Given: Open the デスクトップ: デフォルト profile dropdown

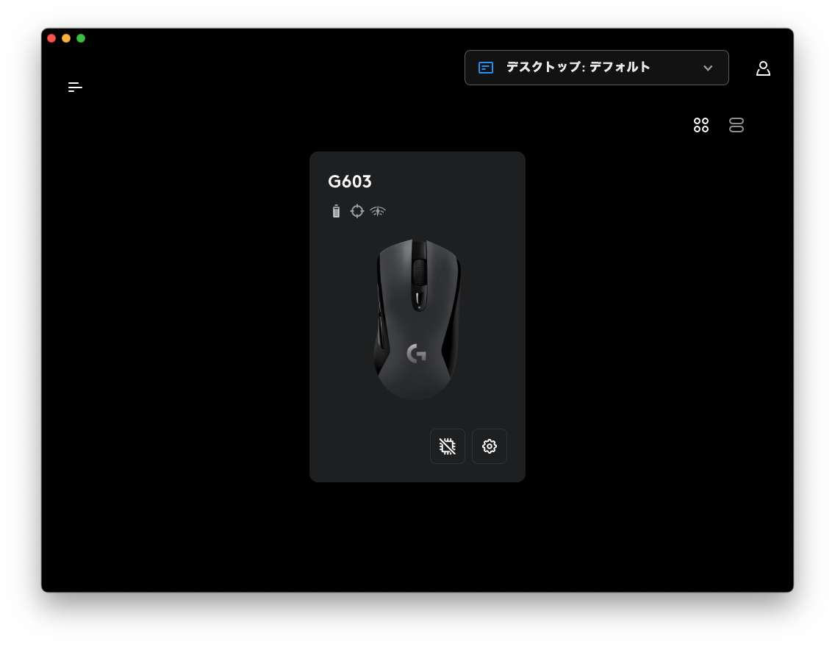Looking at the screenshot, I should [596, 68].
